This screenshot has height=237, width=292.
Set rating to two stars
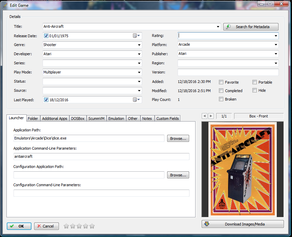73,226
